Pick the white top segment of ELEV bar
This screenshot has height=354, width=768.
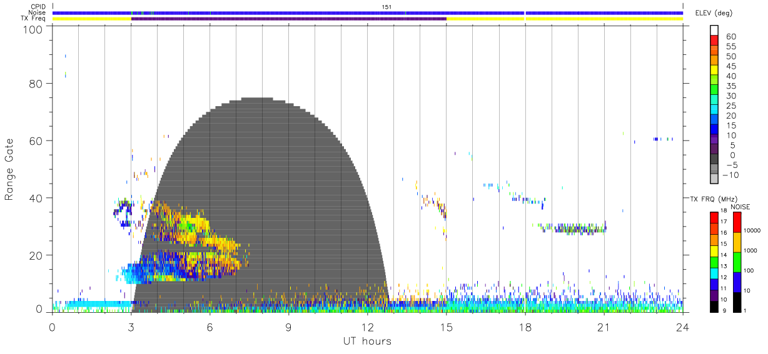(x=715, y=31)
